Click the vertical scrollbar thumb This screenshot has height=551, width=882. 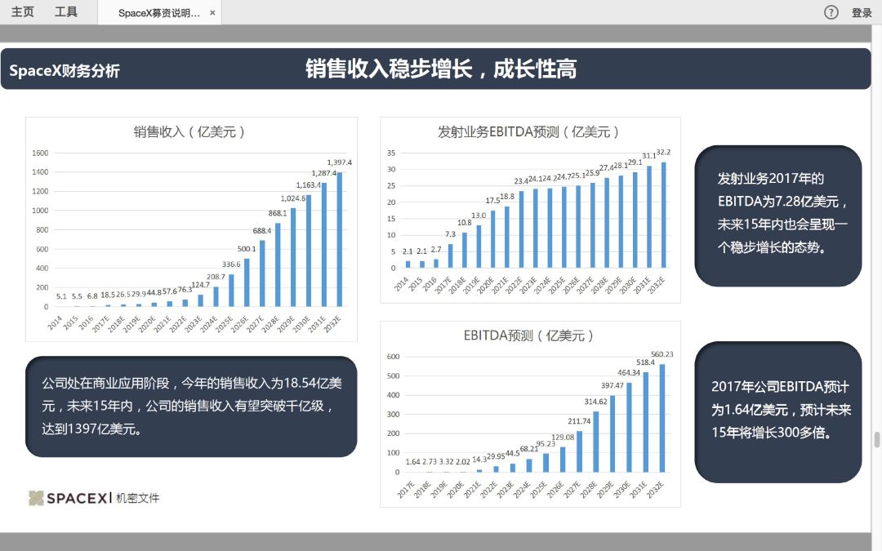[x=876, y=439]
